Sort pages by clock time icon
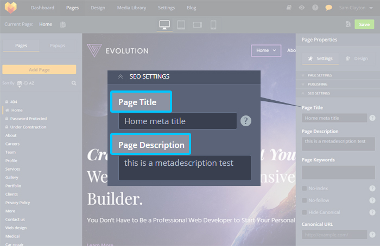The image size is (380, 246). coord(26,83)
